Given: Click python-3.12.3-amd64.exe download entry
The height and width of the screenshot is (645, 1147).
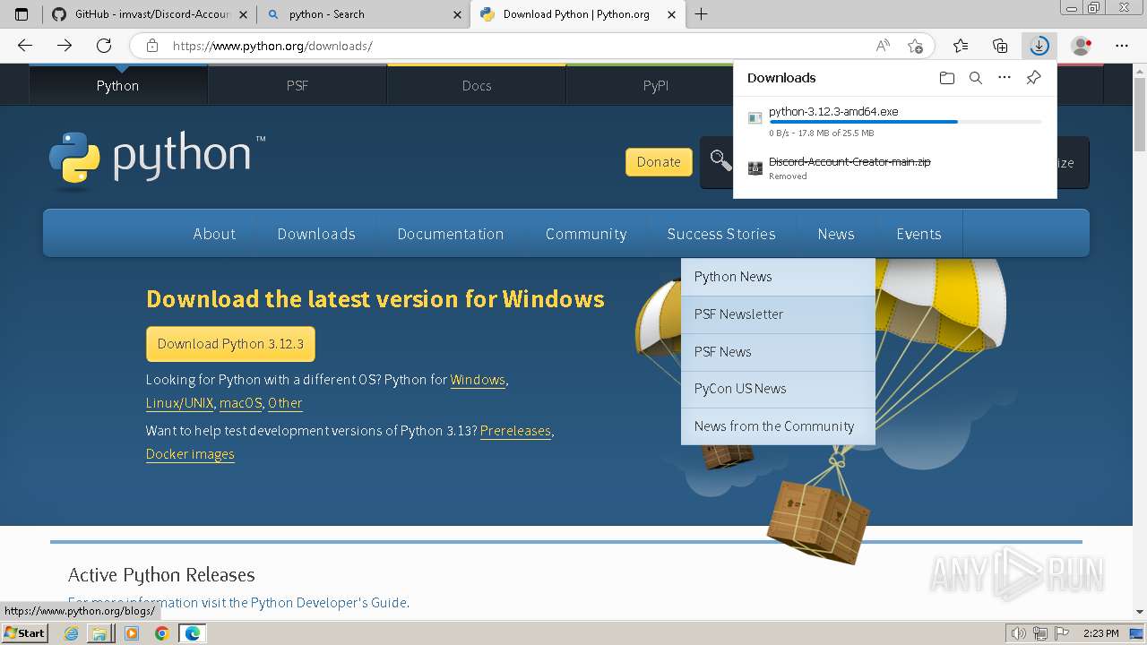Looking at the screenshot, I should point(894,122).
